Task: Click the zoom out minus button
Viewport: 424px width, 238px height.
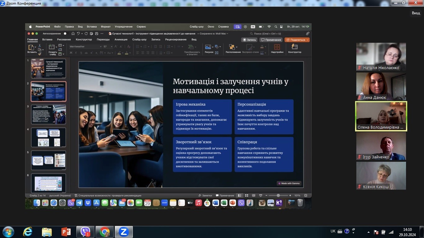Action: pyautogui.click(x=266, y=196)
